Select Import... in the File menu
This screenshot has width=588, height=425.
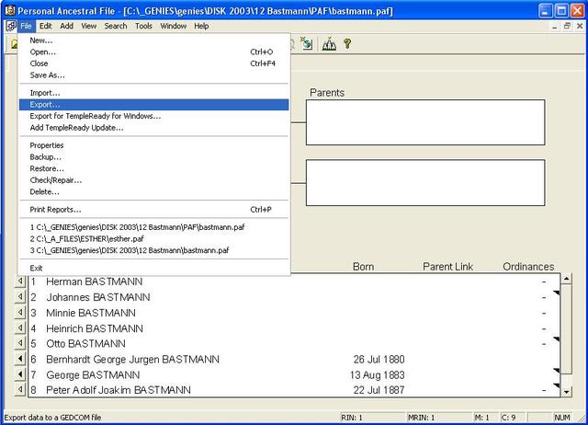153,93
